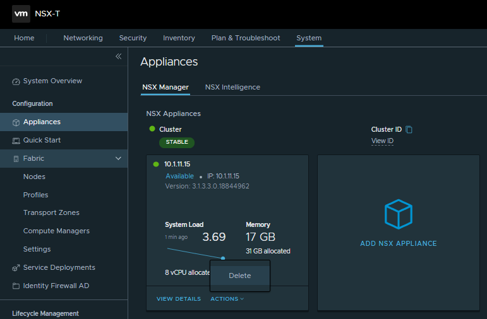Click the Identity Firewall AD folder icon

16,286
